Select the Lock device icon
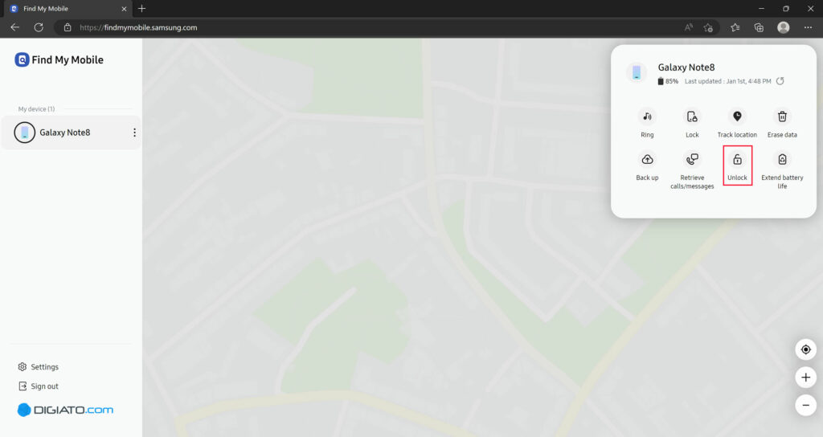 click(x=692, y=116)
